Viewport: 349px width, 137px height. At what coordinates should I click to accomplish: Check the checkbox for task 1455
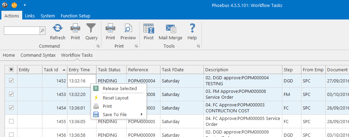(11, 121)
